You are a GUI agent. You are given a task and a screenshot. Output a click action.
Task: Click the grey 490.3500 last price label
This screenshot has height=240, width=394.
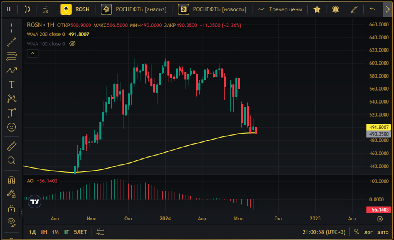pos(379,134)
